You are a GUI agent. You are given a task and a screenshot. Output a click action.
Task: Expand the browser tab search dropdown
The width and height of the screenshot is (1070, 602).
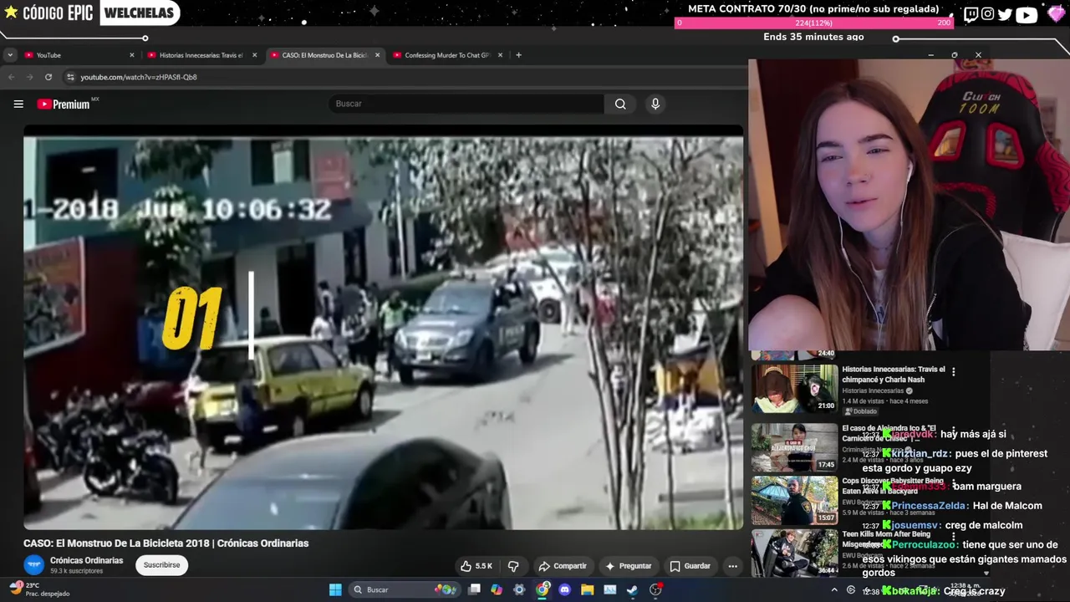pos(10,55)
